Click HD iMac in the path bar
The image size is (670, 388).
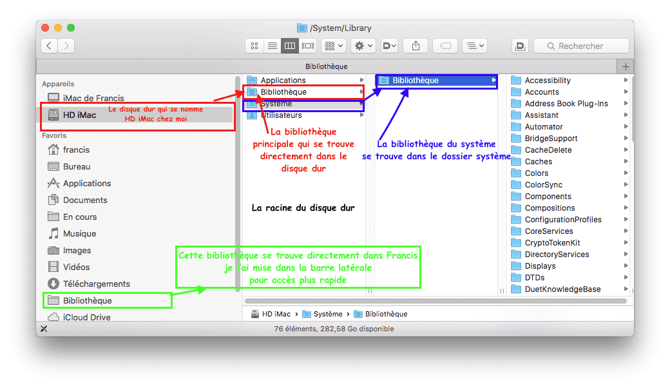coord(271,314)
